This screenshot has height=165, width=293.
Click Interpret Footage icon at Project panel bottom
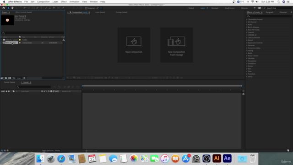pos(2,78)
